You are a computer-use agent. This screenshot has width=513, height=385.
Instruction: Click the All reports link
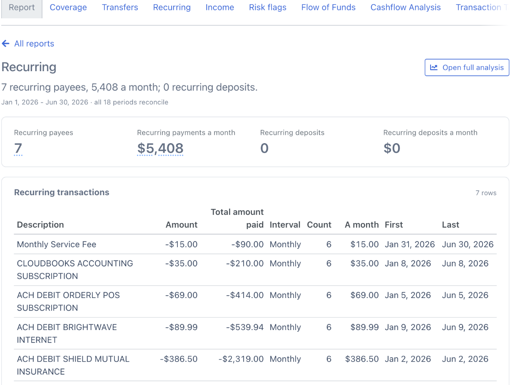[x=34, y=44]
